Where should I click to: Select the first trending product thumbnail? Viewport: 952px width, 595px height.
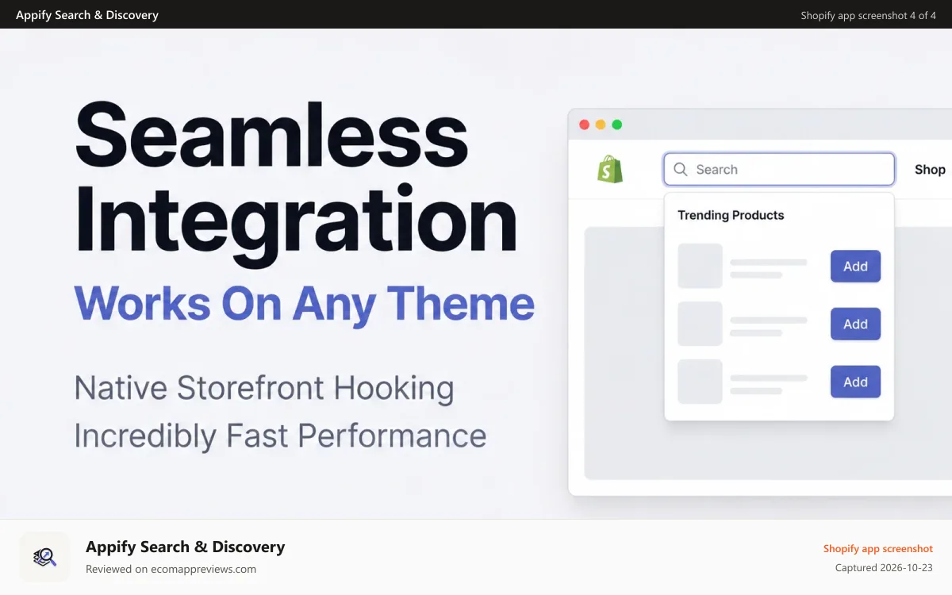point(700,266)
